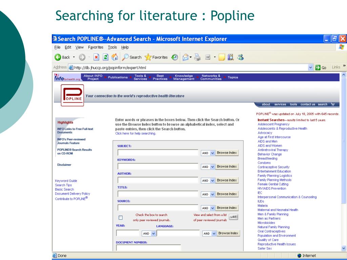Open the Tools menu

(x=113, y=47)
